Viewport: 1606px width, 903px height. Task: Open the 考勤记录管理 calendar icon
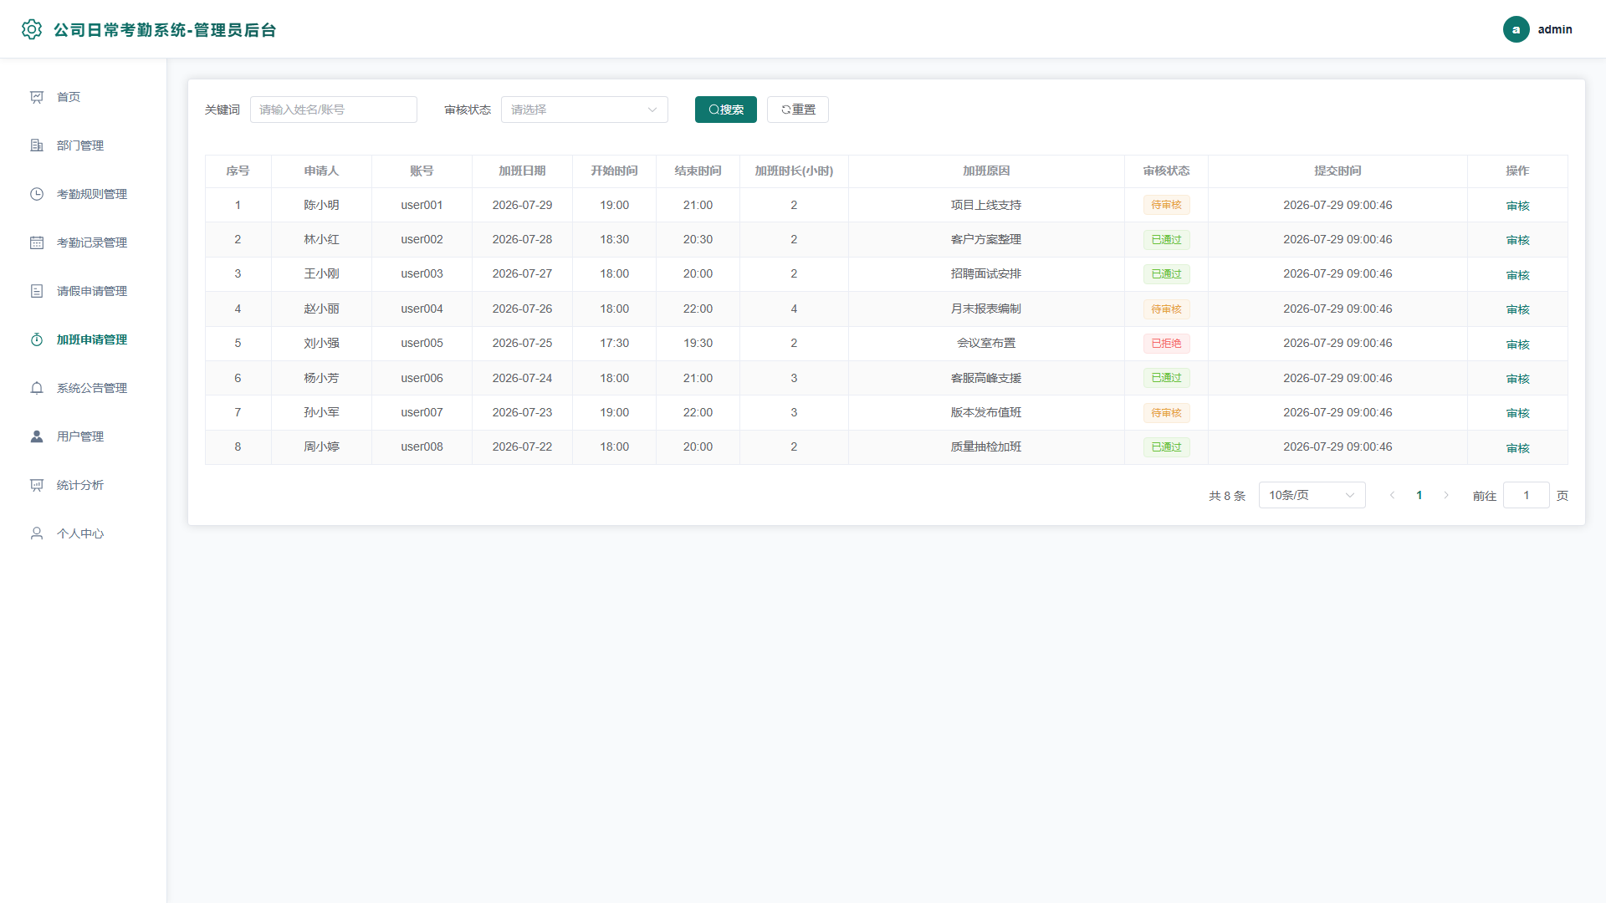pyautogui.click(x=37, y=242)
